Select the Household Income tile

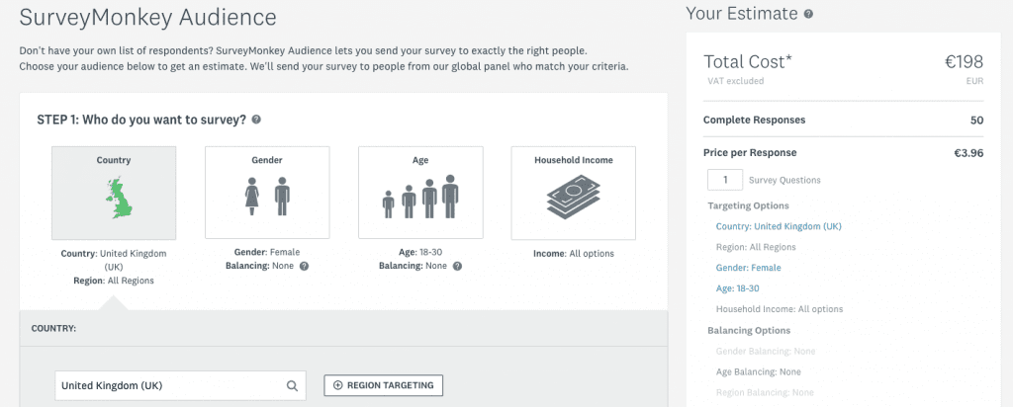[x=574, y=193]
